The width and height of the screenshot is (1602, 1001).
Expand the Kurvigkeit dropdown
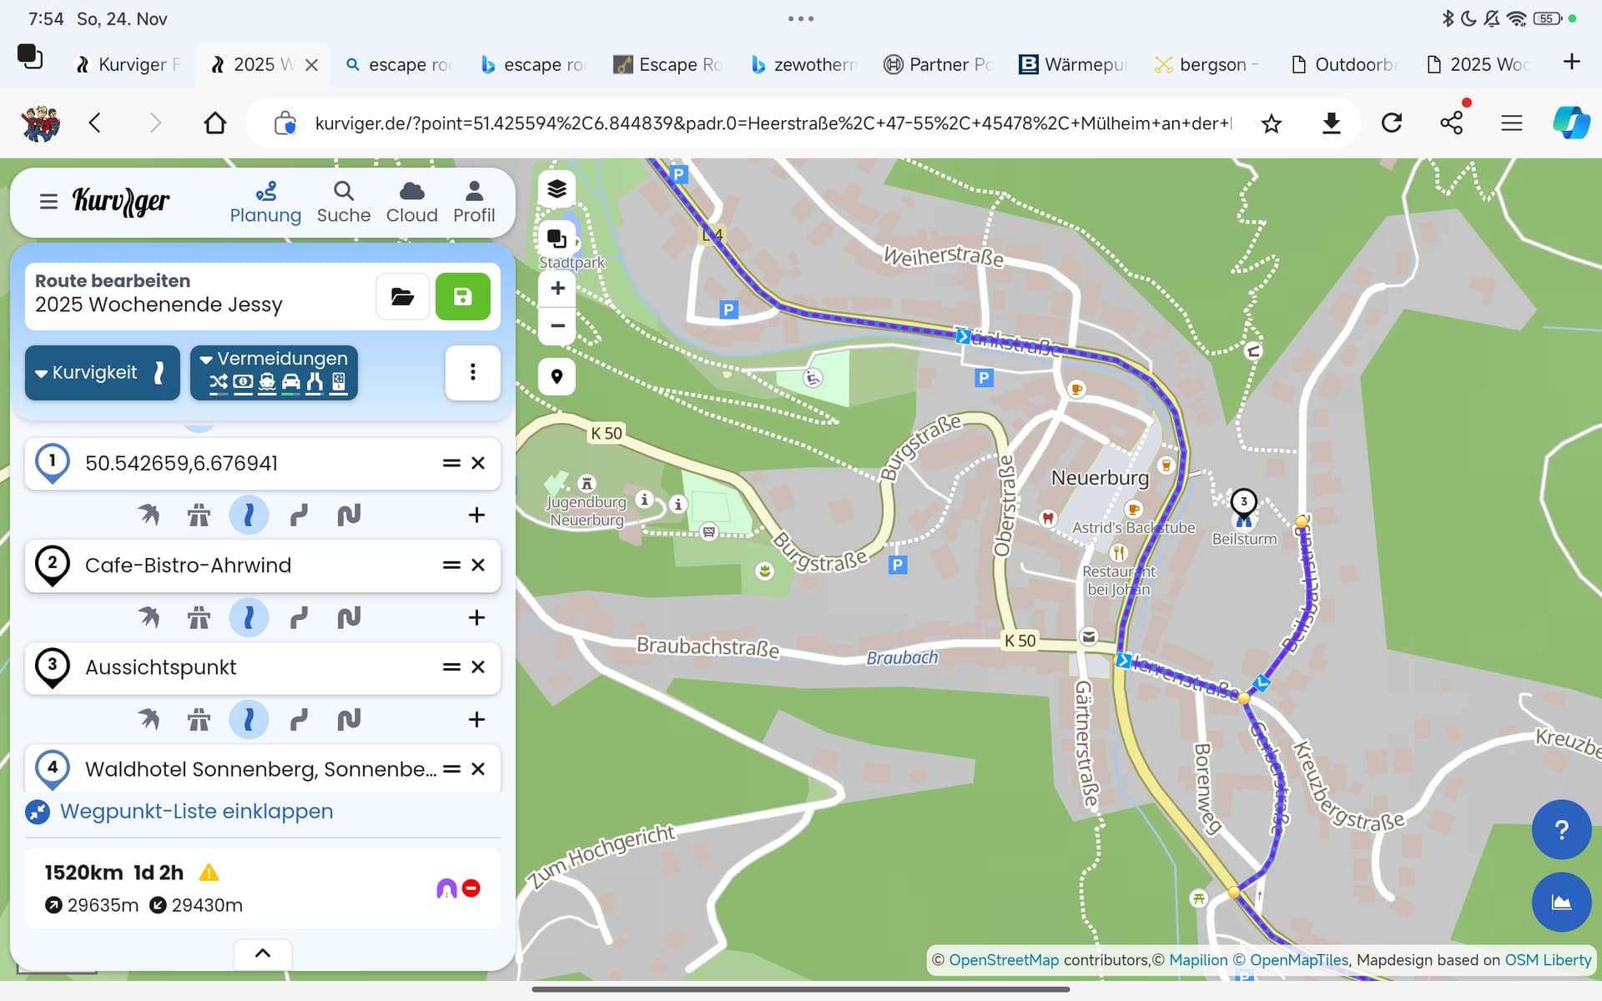(103, 372)
